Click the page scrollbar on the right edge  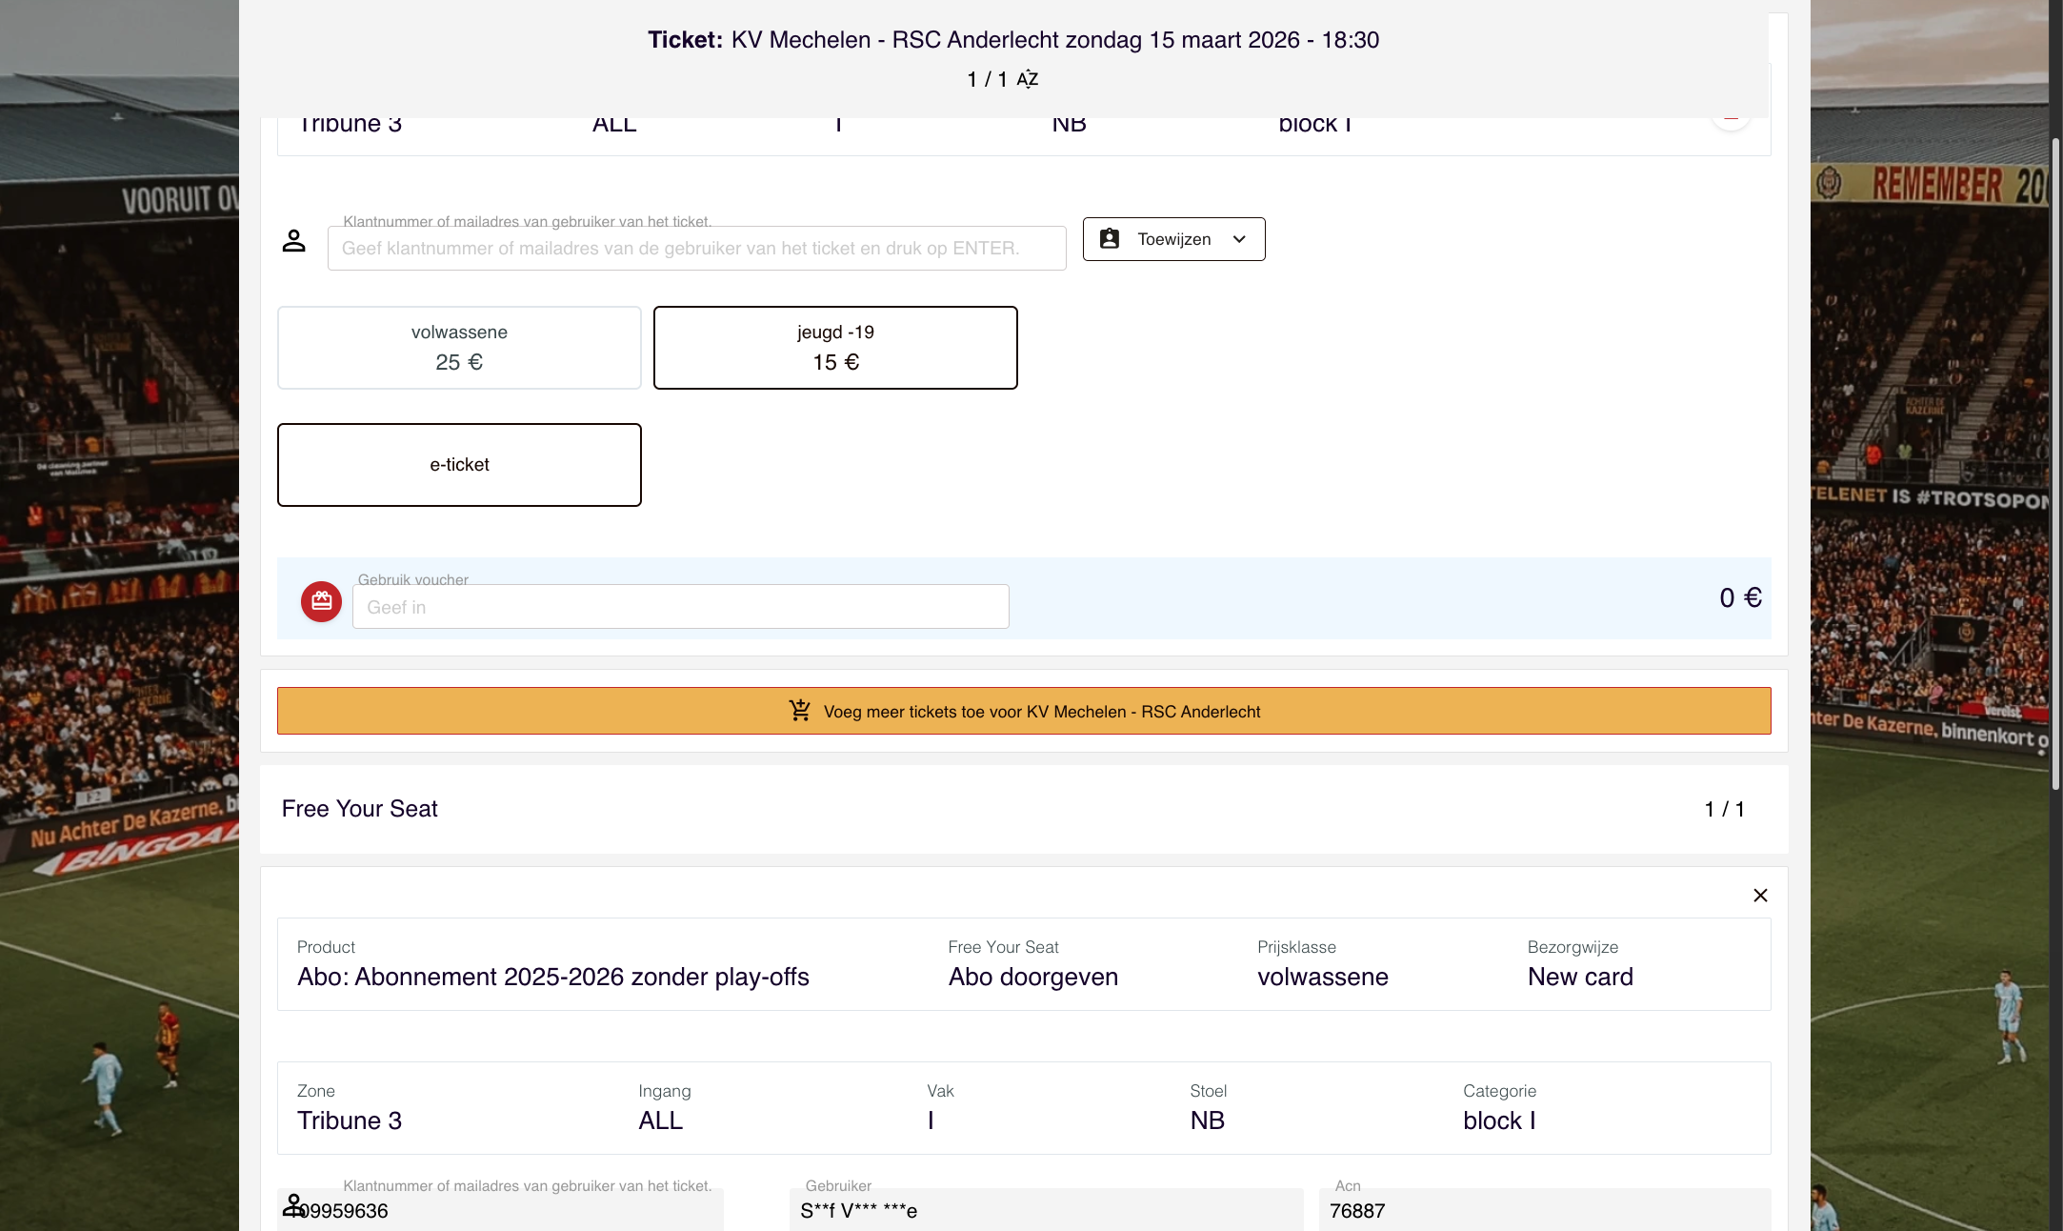(2056, 462)
